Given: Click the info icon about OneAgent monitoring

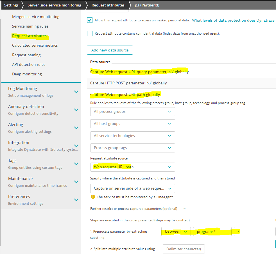Looking at the screenshot, I should point(93,197).
